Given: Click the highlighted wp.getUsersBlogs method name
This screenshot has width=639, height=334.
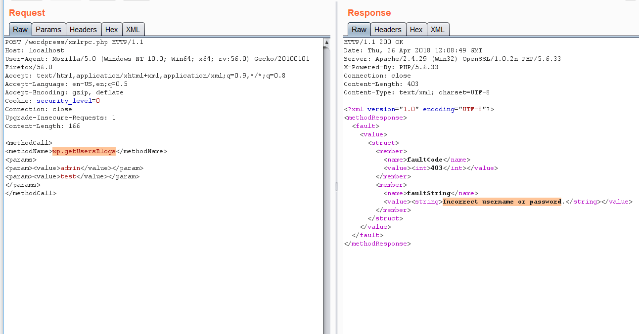Looking at the screenshot, I should [x=84, y=151].
